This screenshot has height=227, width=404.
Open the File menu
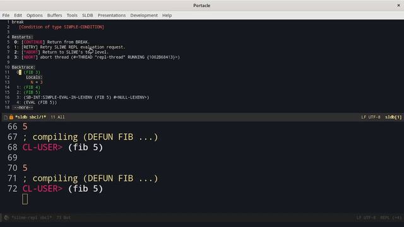[x=6, y=15]
